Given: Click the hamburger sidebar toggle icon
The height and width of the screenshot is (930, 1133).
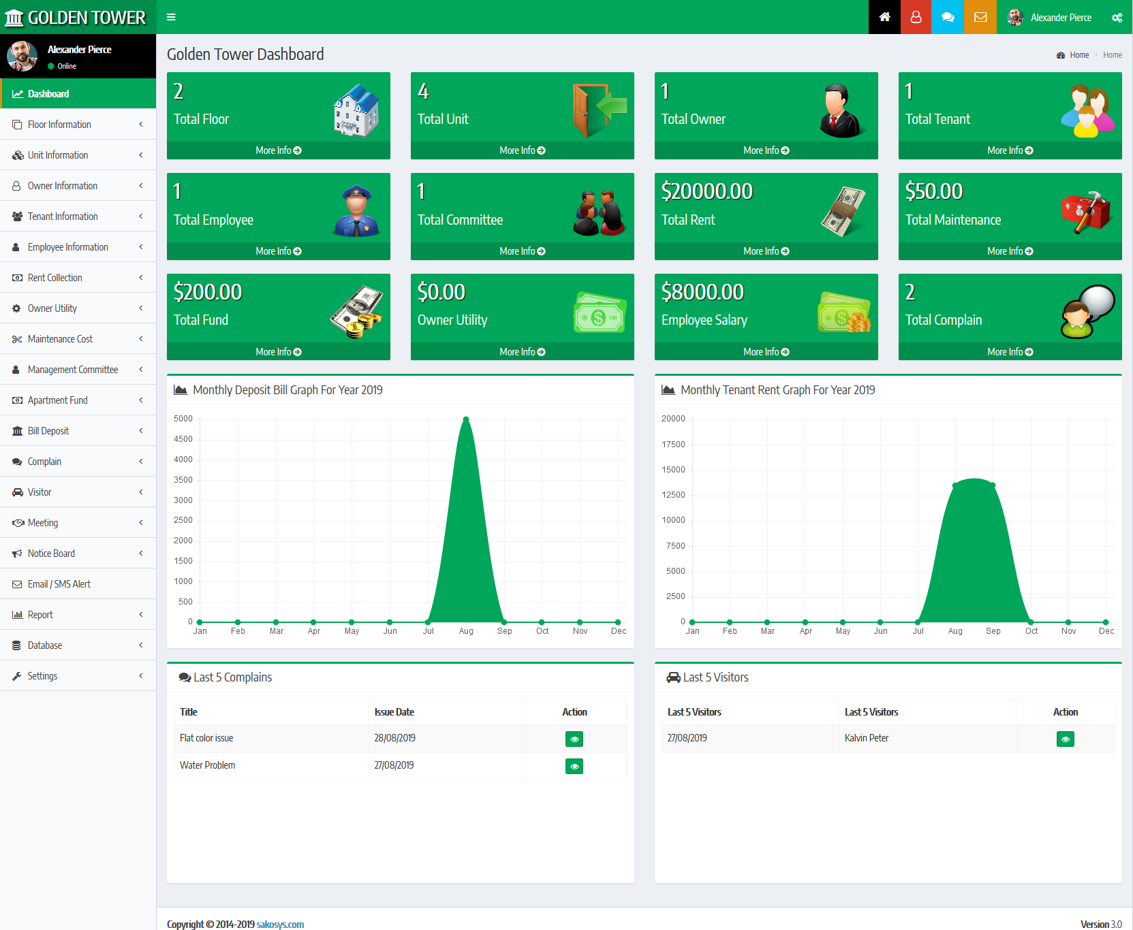Looking at the screenshot, I should [x=171, y=17].
